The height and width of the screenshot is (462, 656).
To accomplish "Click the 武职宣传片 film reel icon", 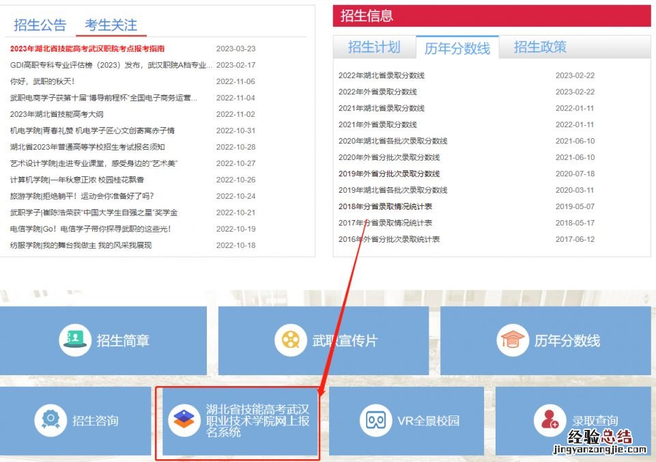I will pos(291,340).
